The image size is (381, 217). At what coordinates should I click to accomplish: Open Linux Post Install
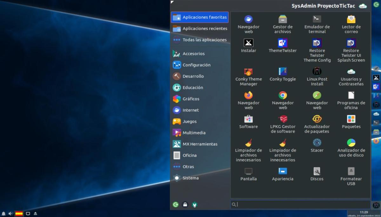pyautogui.click(x=317, y=76)
